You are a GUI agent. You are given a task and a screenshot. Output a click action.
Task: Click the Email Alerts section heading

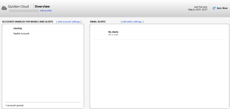(98, 22)
